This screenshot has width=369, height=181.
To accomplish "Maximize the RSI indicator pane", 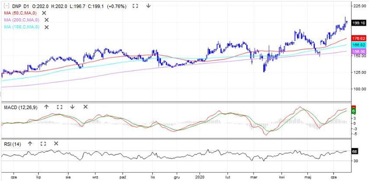I will click(43, 144).
